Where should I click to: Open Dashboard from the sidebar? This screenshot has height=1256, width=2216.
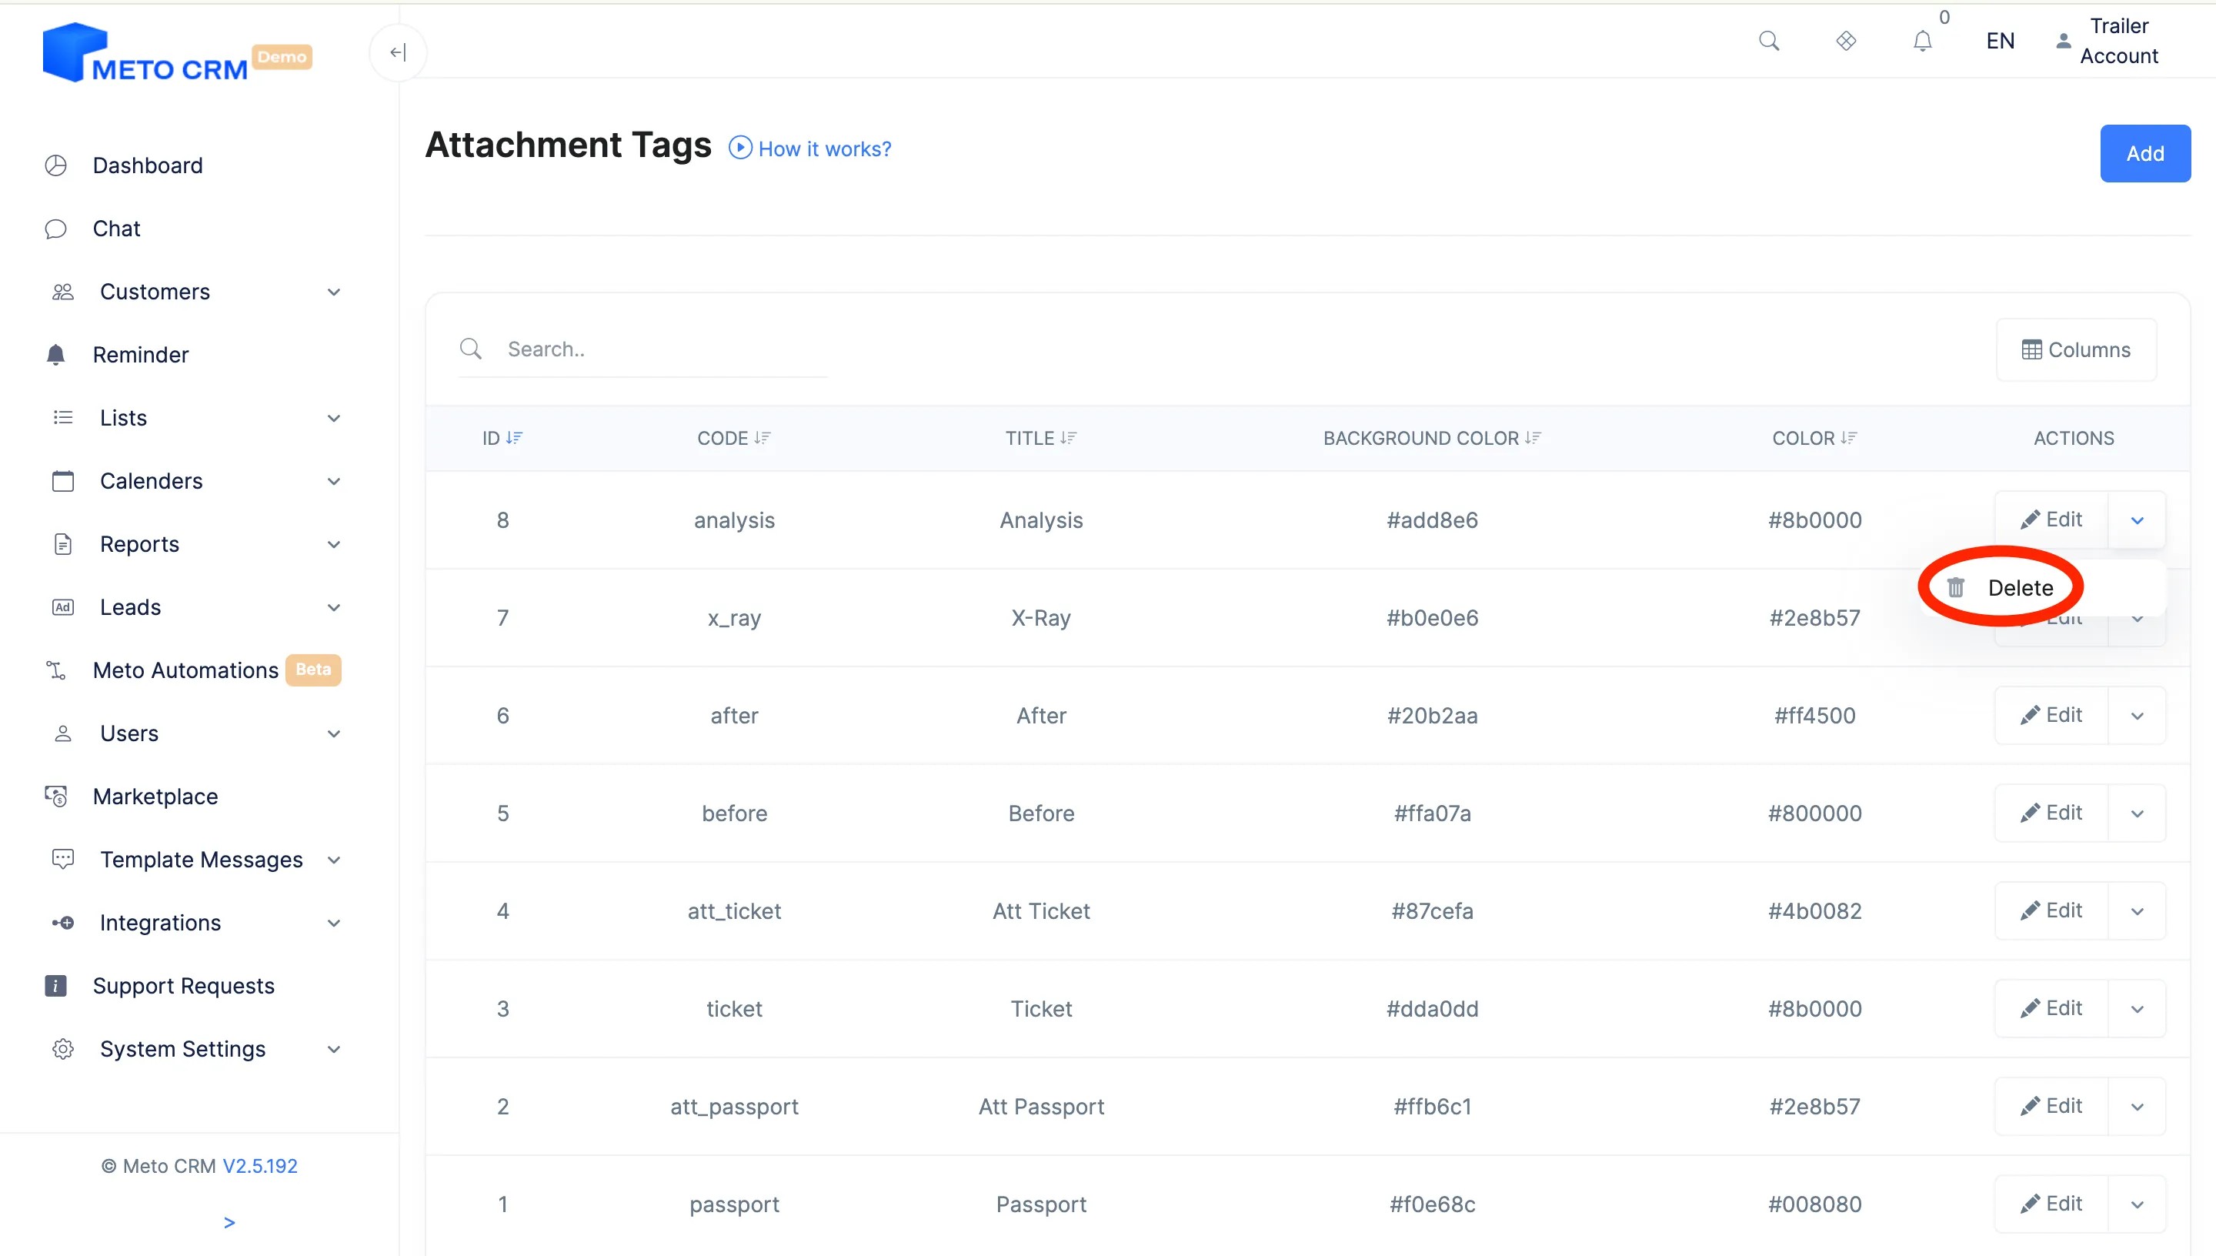tap(148, 165)
